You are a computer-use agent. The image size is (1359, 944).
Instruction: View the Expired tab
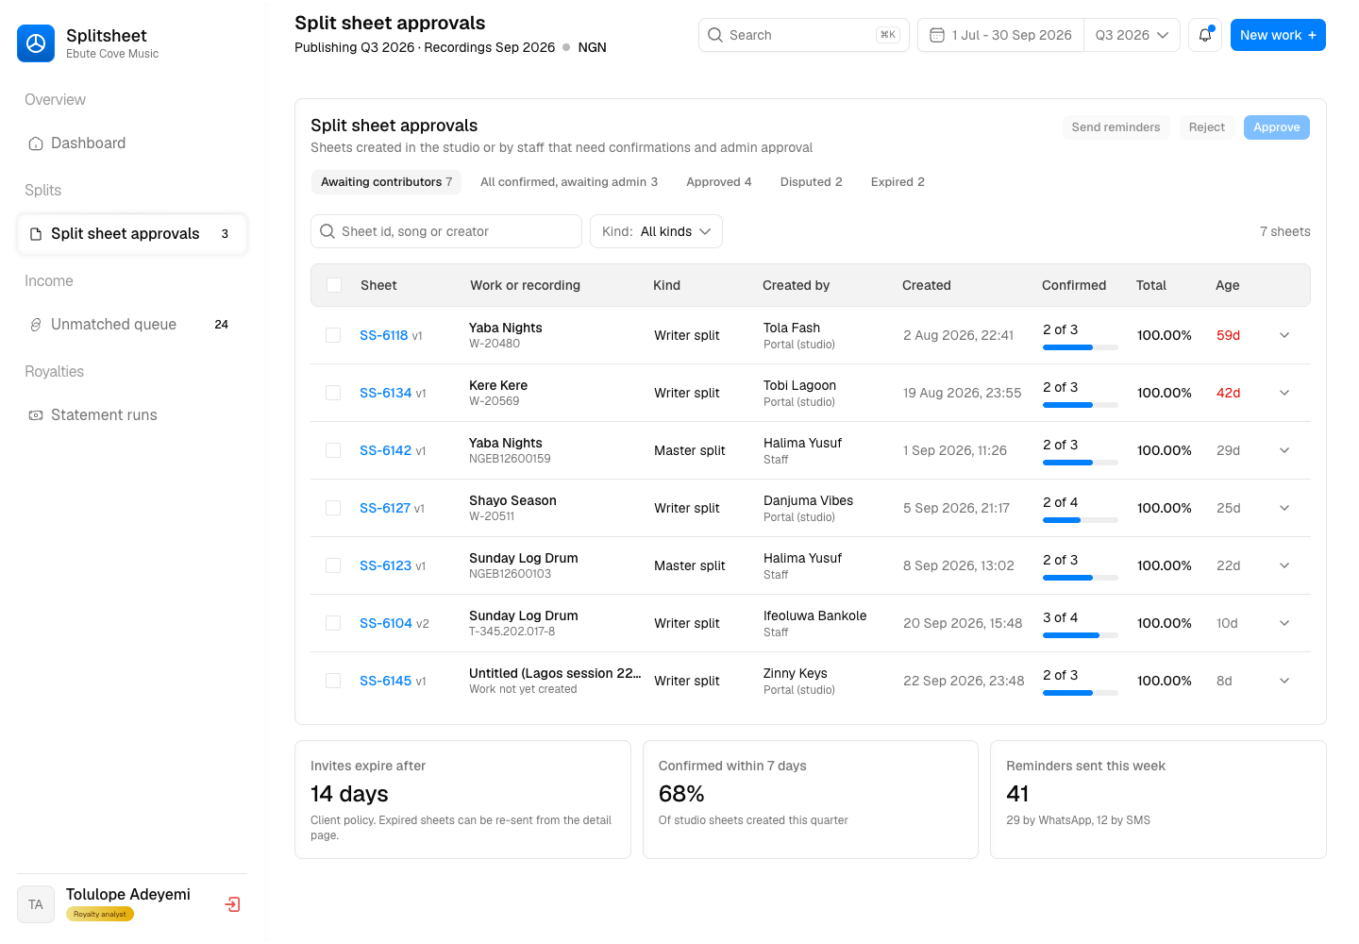tap(898, 182)
